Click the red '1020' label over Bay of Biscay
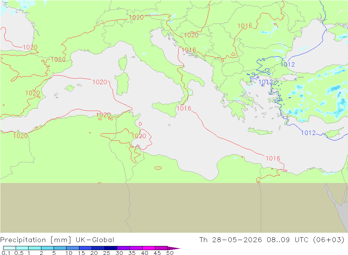Image resolution: width=348 pixels, height=255 pixels. pos(30,47)
